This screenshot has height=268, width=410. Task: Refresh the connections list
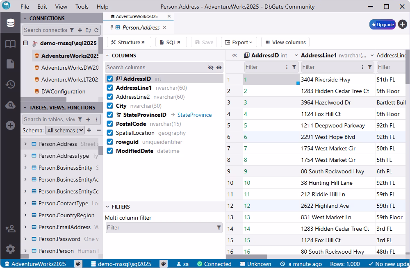pos(96,30)
